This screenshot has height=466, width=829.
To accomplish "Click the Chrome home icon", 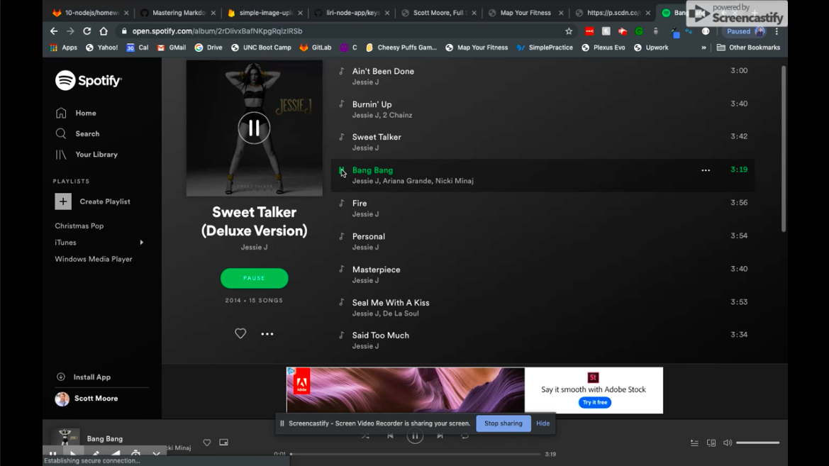I will 104,31.
